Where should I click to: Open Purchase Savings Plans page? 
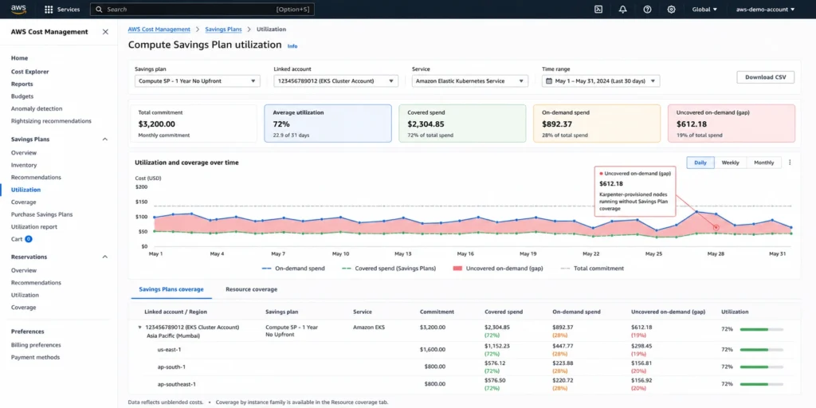click(41, 214)
